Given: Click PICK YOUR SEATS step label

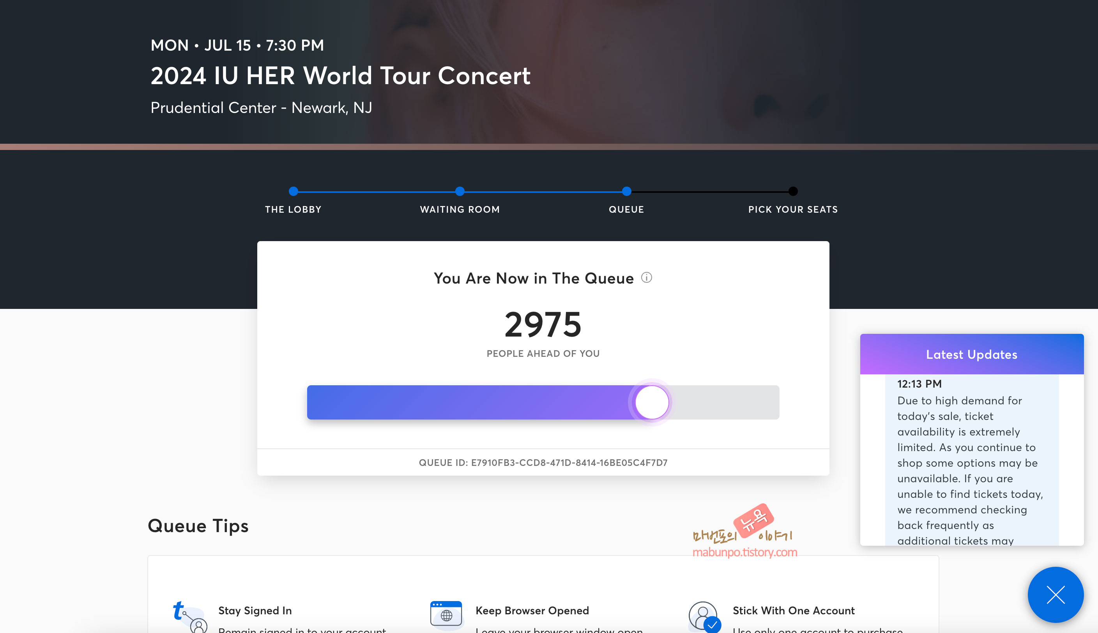Looking at the screenshot, I should coord(793,209).
